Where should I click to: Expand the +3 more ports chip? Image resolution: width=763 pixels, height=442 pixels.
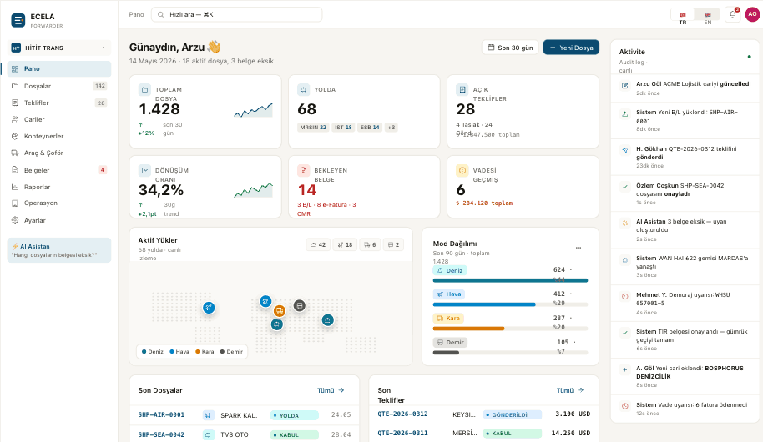click(x=392, y=128)
